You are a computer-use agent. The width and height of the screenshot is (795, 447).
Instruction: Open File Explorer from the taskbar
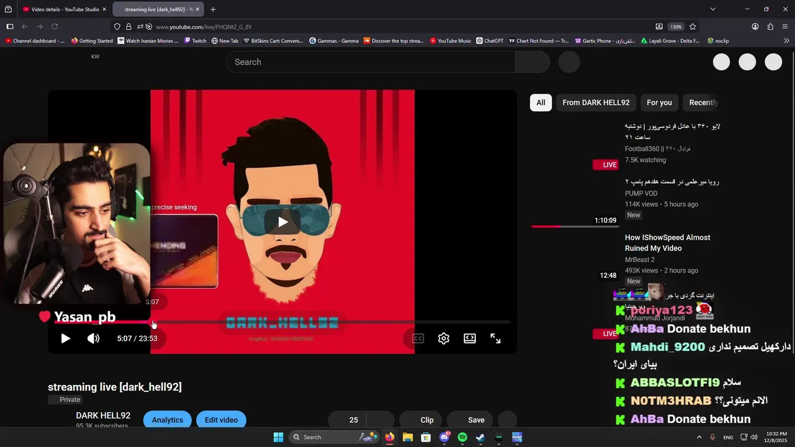[407, 437]
